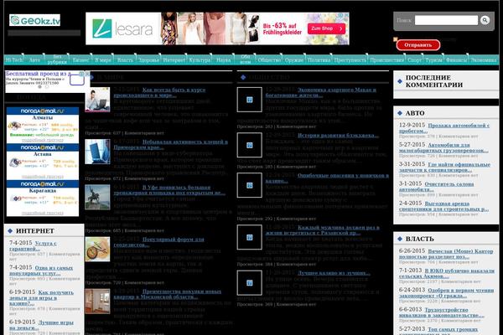Focus the Поиск search input field
Screen dimensions: 503x335
pos(446,20)
